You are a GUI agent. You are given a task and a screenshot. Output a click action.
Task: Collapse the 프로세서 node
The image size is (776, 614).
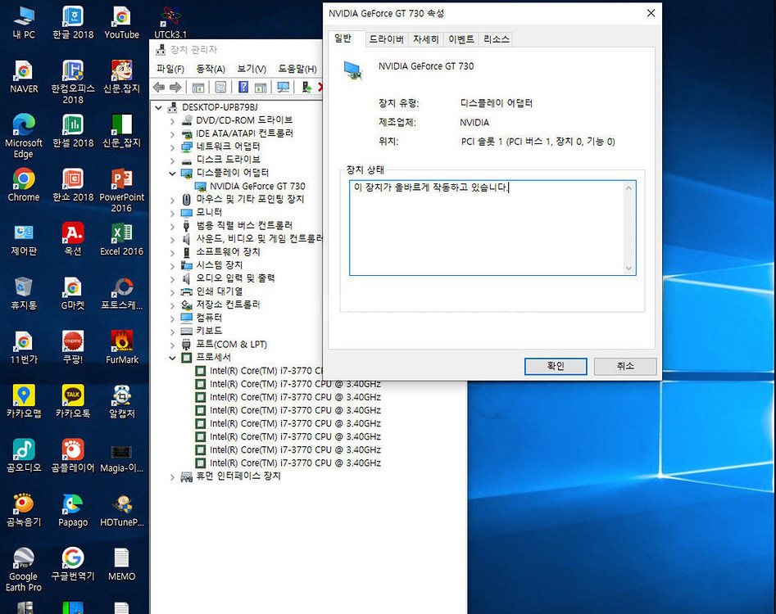(x=172, y=358)
